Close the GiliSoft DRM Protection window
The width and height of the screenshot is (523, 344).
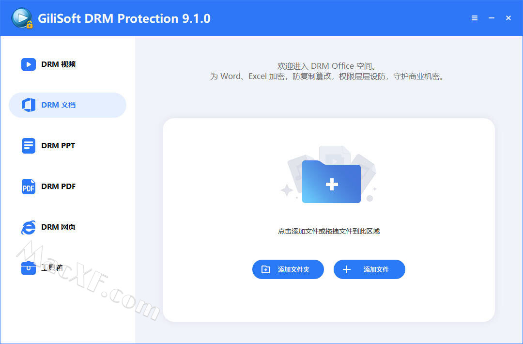click(508, 18)
